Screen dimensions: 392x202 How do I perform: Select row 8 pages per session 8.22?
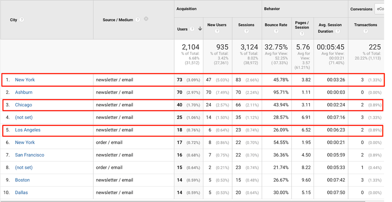pyautogui.click(x=306, y=167)
